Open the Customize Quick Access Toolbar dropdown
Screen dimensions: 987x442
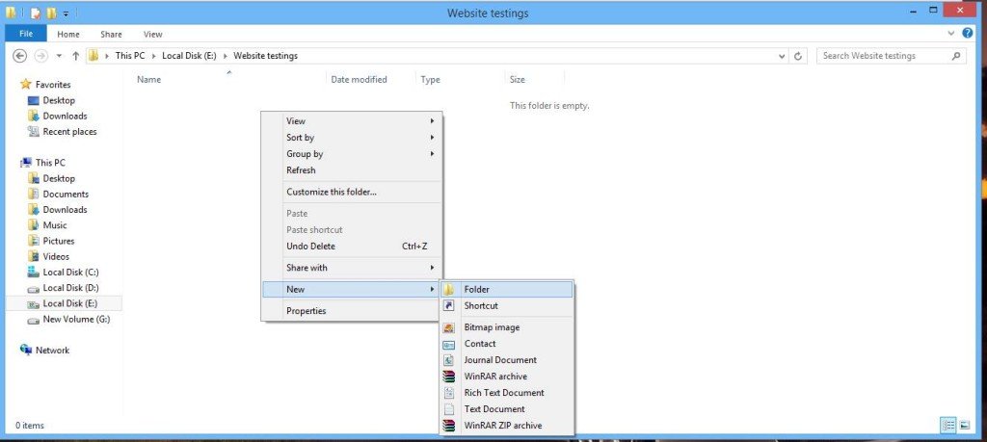click(x=66, y=13)
